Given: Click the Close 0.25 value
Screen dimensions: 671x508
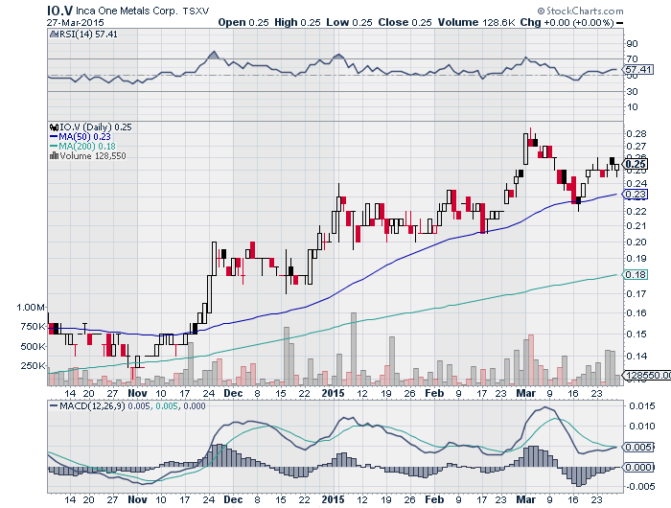Looking at the screenshot, I should tap(405, 22).
